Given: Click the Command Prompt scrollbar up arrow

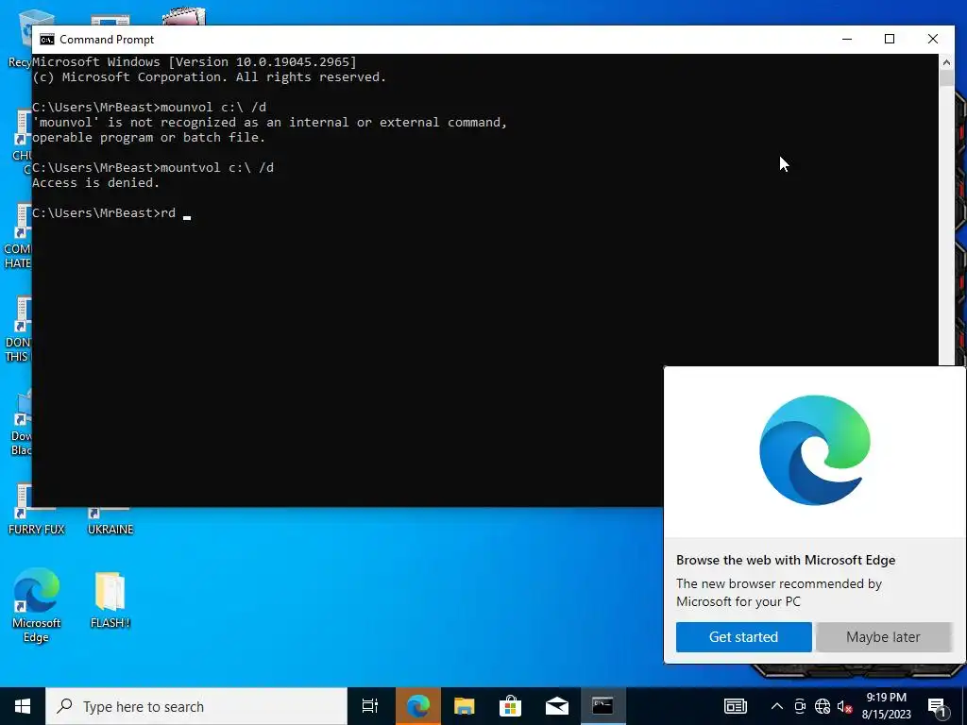Looking at the screenshot, I should click(946, 61).
